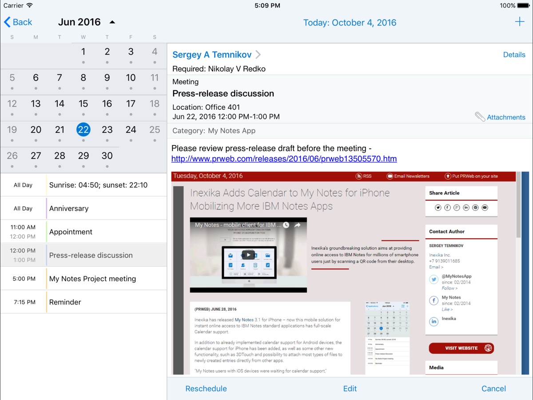Collapse the Jun 2016 month picker
Image resolution: width=533 pixels, height=400 pixels.
[112, 22]
